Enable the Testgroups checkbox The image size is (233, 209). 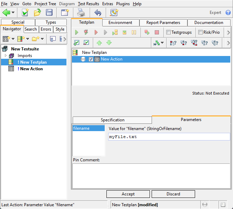click(169, 32)
